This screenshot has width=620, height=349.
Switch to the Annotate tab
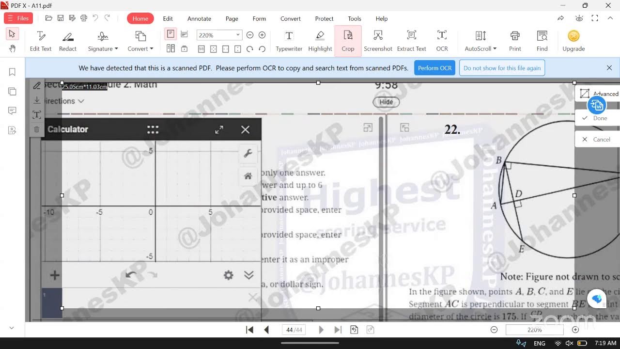click(x=199, y=18)
